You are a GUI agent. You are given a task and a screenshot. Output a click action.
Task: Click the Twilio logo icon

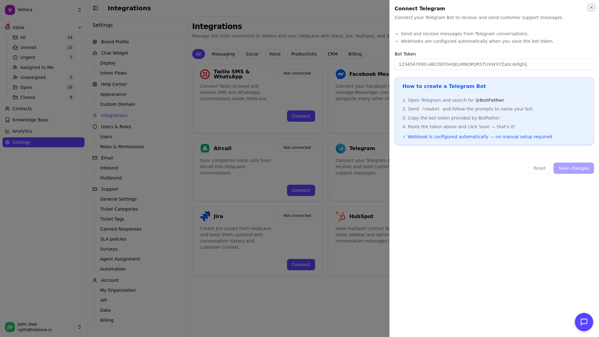205,74
